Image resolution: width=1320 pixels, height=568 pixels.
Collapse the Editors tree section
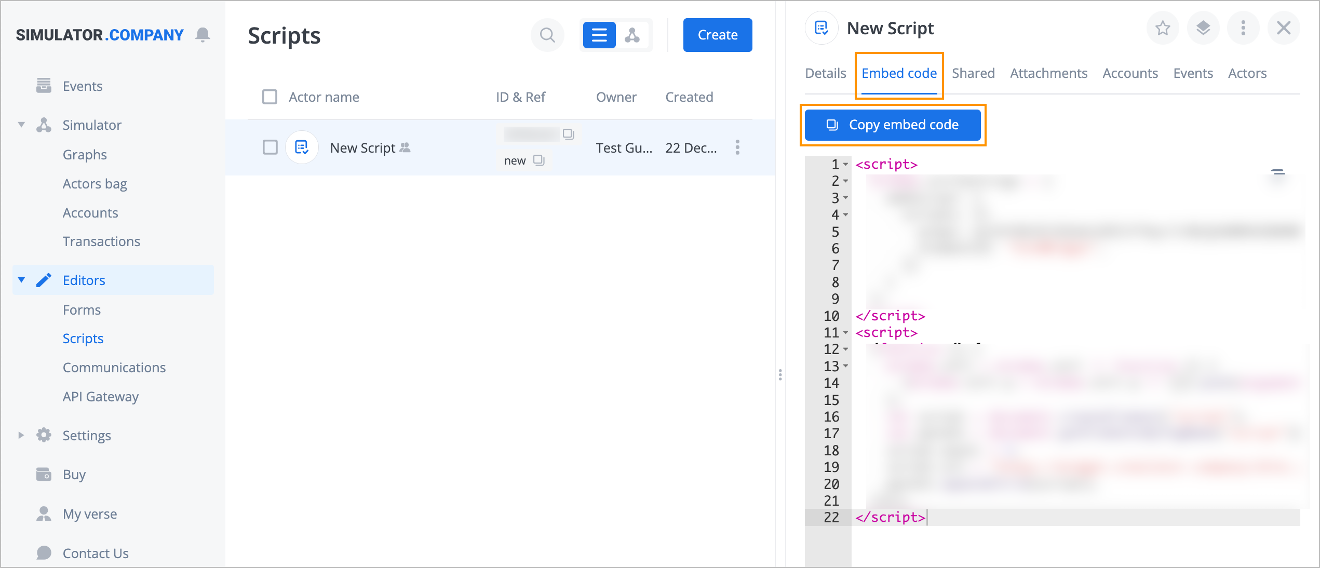tap(21, 280)
